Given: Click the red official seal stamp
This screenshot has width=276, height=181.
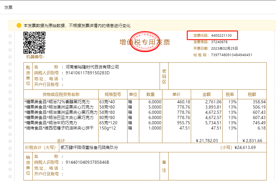Looking at the screenshot, I should [x=145, y=42].
